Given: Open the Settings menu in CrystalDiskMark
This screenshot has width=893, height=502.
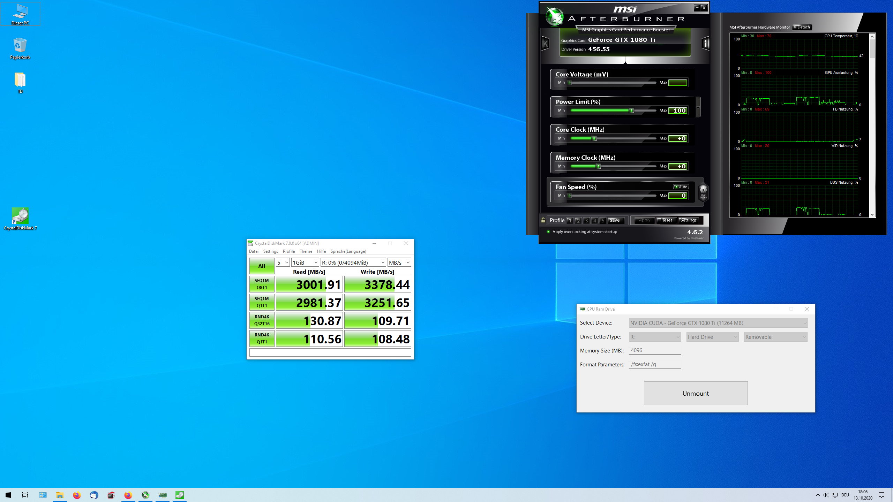Looking at the screenshot, I should (270, 251).
